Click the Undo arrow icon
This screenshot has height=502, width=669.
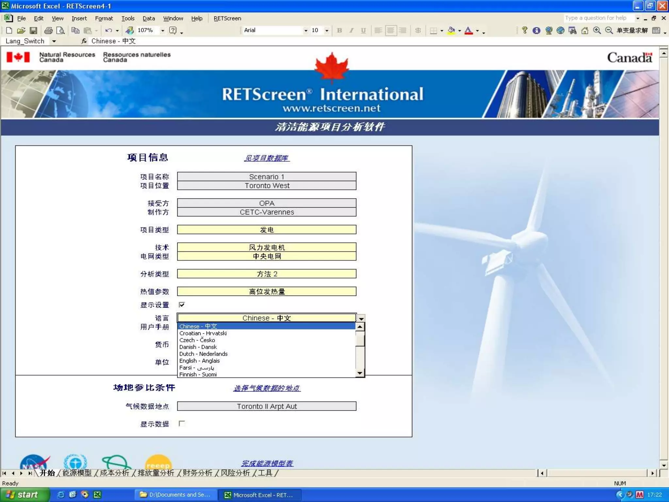pyautogui.click(x=108, y=30)
